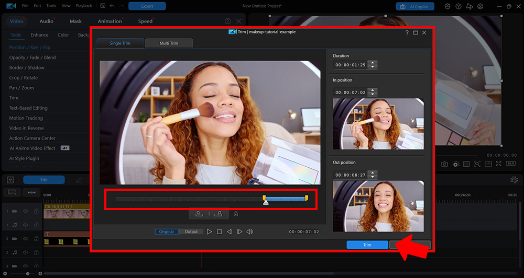Step to the next frame
Screen dimensions: 524x278
(239, 231)
